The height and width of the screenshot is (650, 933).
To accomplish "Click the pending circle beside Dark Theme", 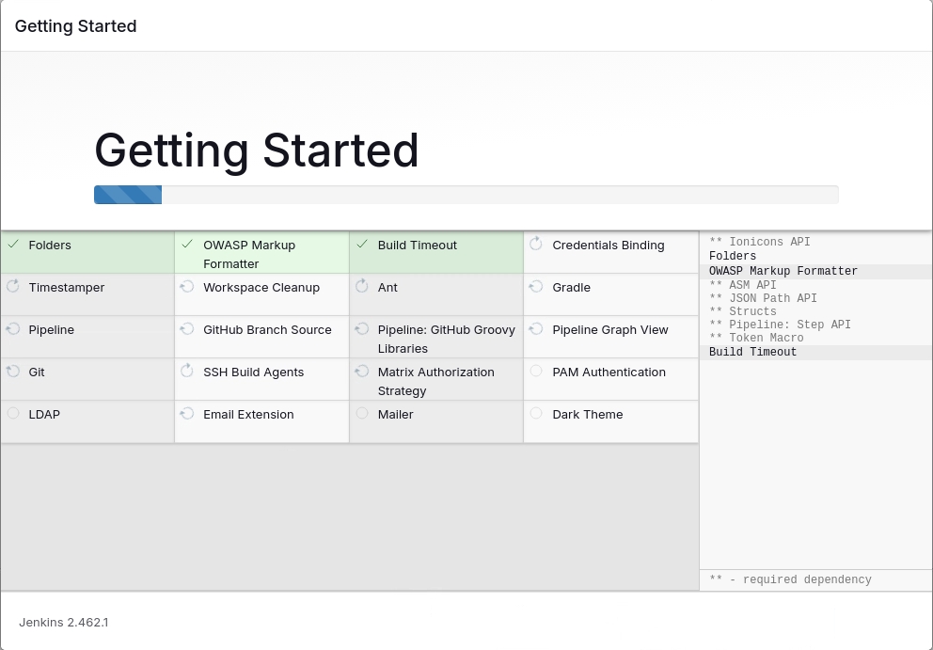I will [x=536, y=414].
